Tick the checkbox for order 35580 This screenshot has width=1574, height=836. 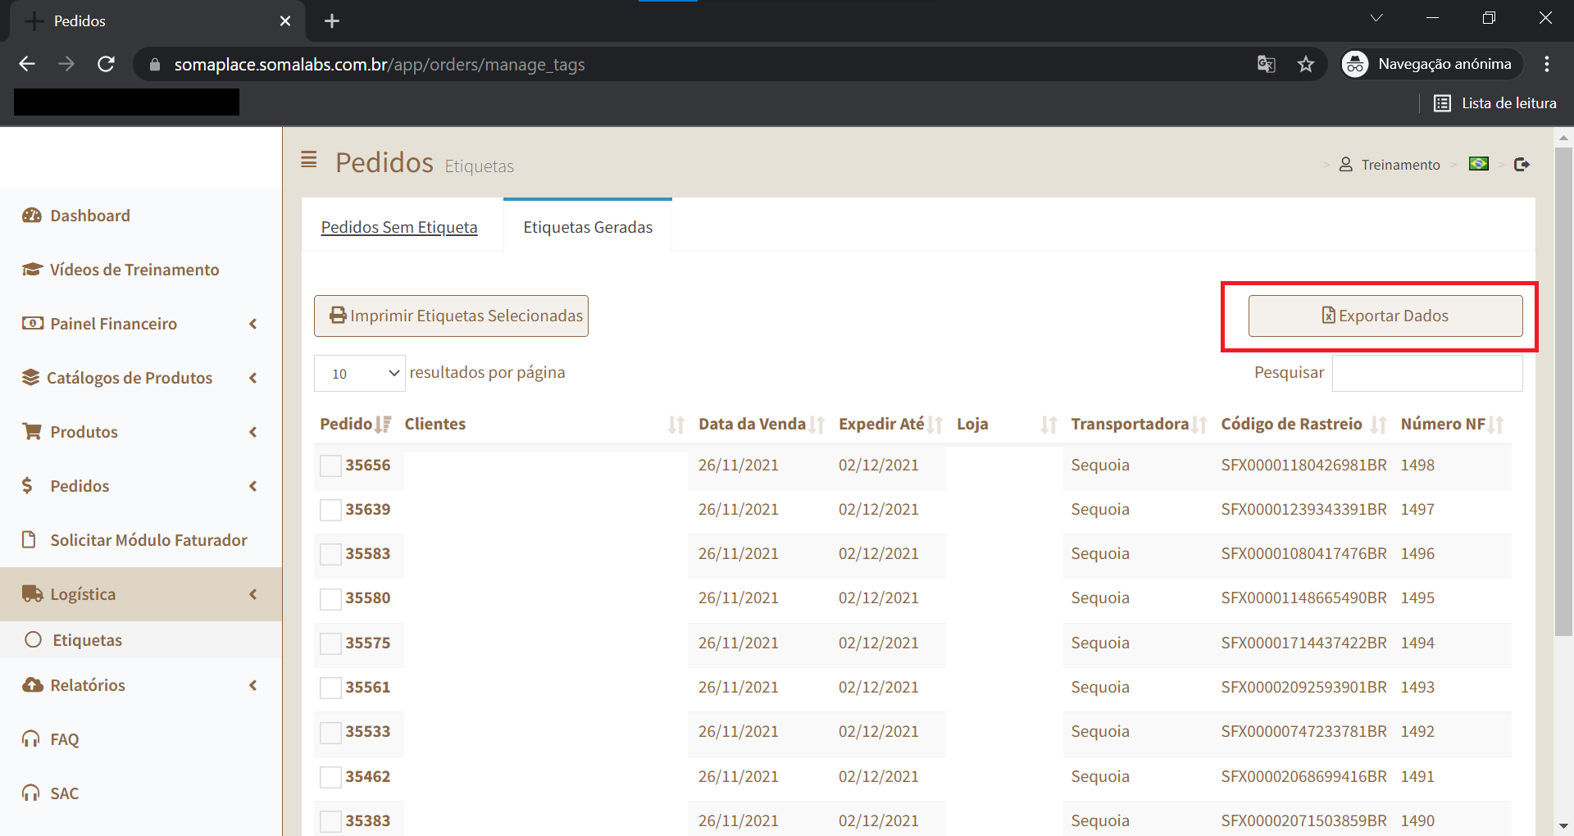pyautogui.click(x=330, y=598)
